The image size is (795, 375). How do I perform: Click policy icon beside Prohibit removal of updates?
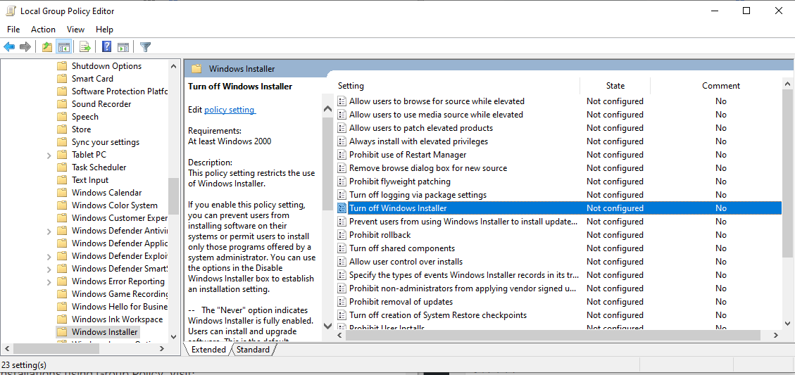pyautogui.click(x=342, y=302)
